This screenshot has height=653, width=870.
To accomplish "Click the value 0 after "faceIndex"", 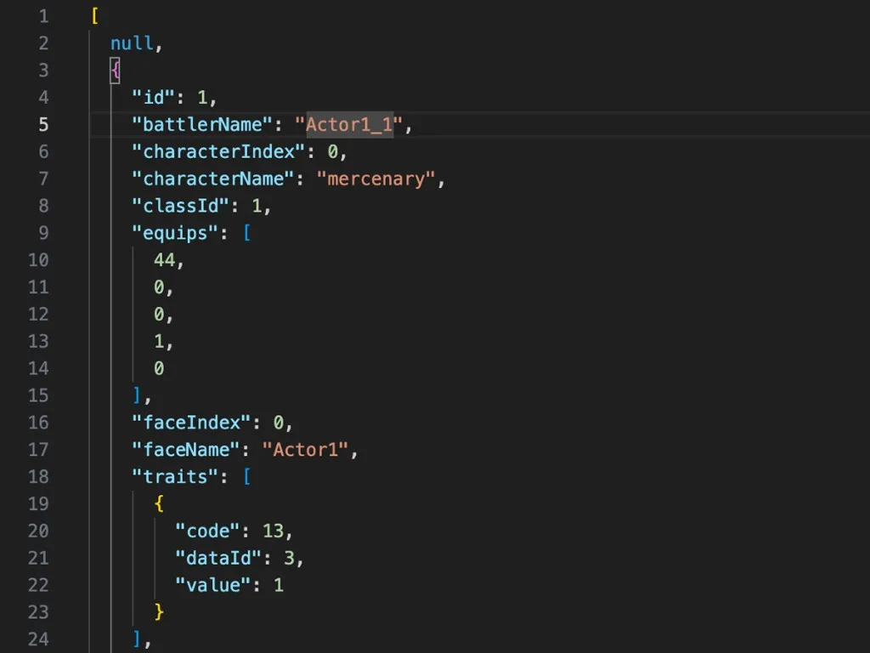I will click(x=278, y=423).
